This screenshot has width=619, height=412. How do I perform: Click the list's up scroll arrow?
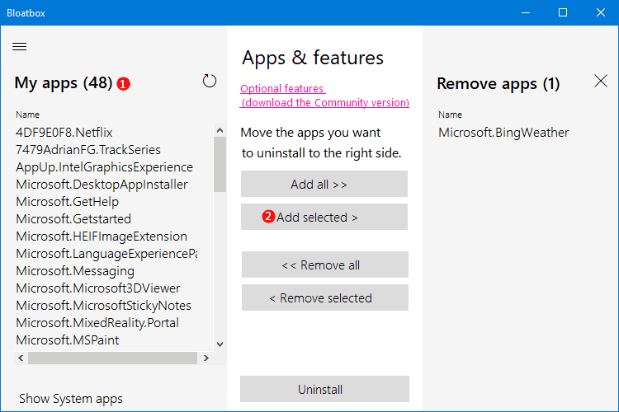tap(220, 130)
